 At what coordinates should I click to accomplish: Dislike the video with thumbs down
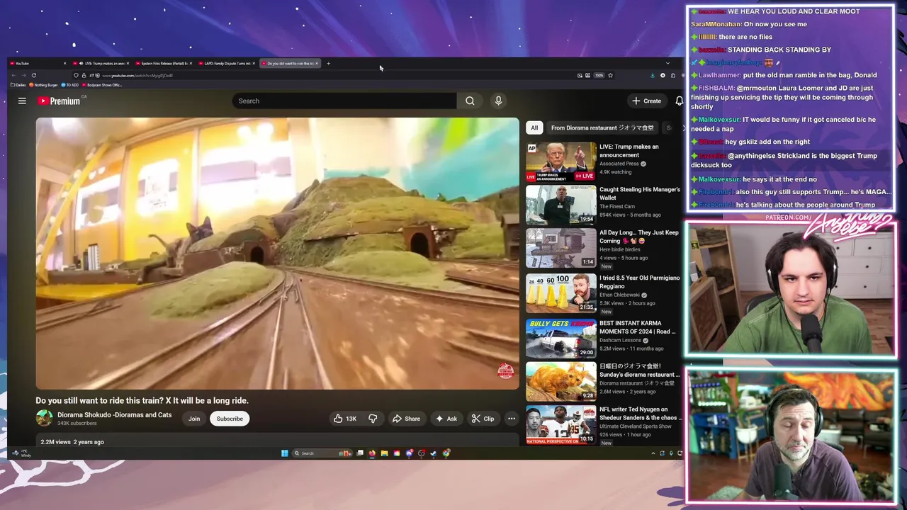(373, 419)
